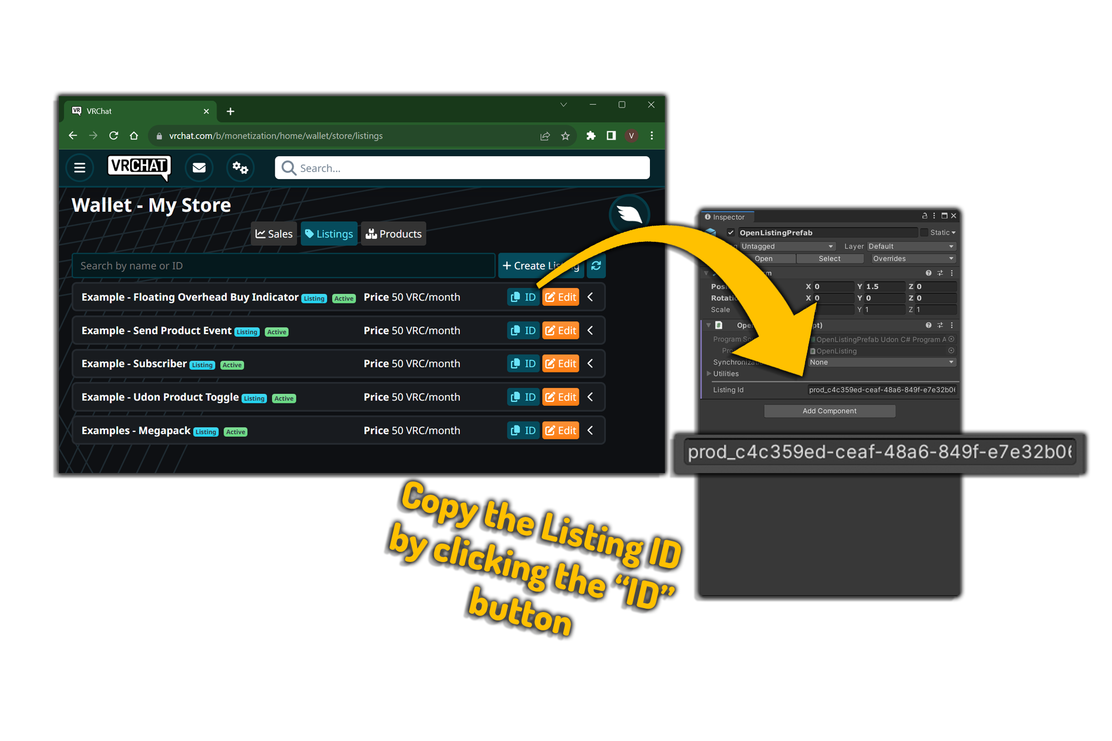The width and height of the screenshot is (1112, 741).
Task: Expand the Send Product Event row chevron
Action: click(x=590, y=330)
